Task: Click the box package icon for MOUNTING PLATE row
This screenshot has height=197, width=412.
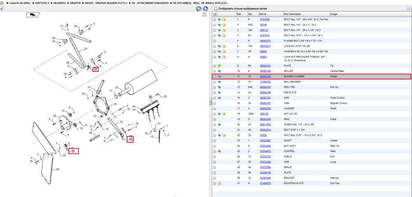Action: pos(219,183)
